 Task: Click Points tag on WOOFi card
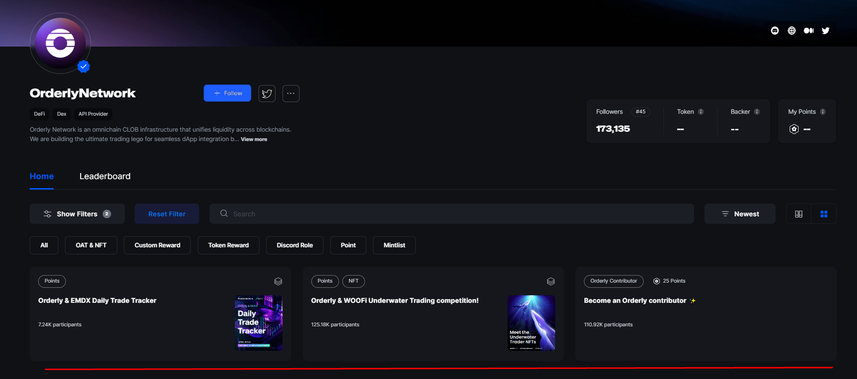(x=325, y=281)
